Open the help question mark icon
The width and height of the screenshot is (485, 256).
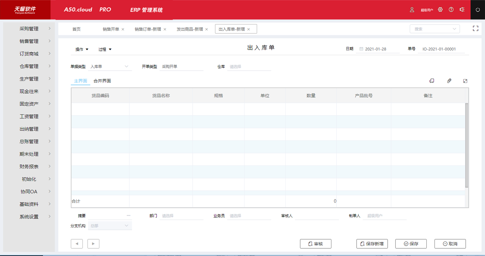pyautogui.click(x=451, y=10)
